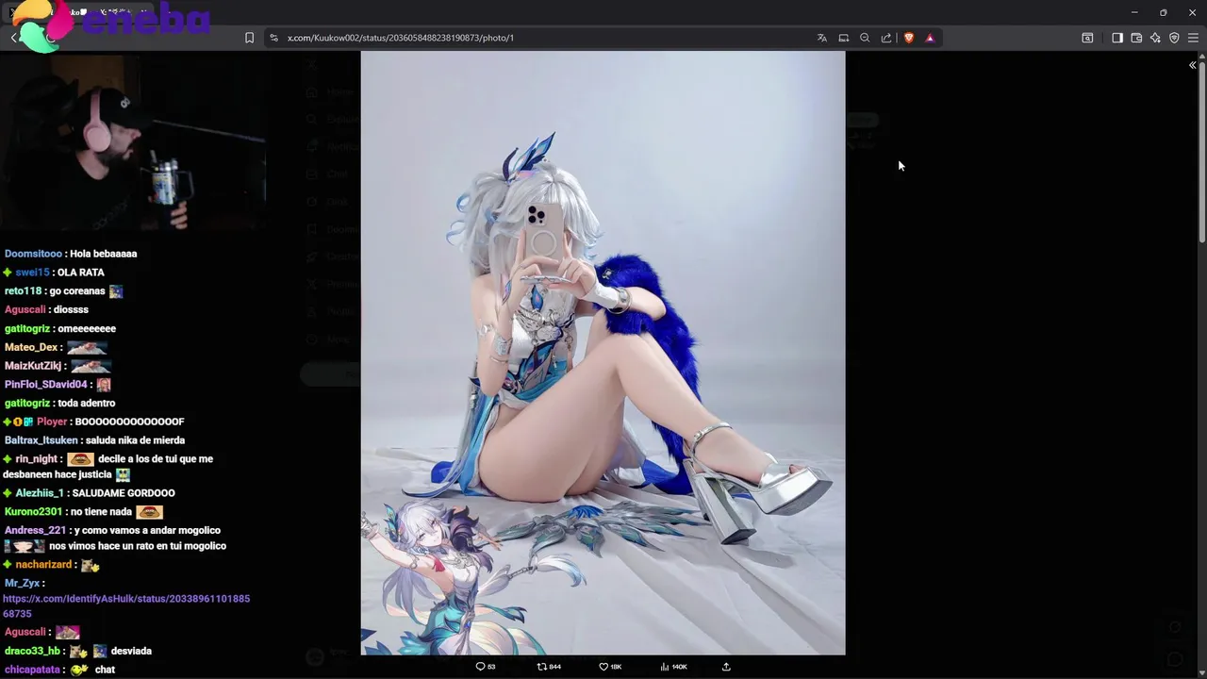Click the browser page vertical scrollbar
This screenshot has width=1207, height=679.
tap(1202, 151)
